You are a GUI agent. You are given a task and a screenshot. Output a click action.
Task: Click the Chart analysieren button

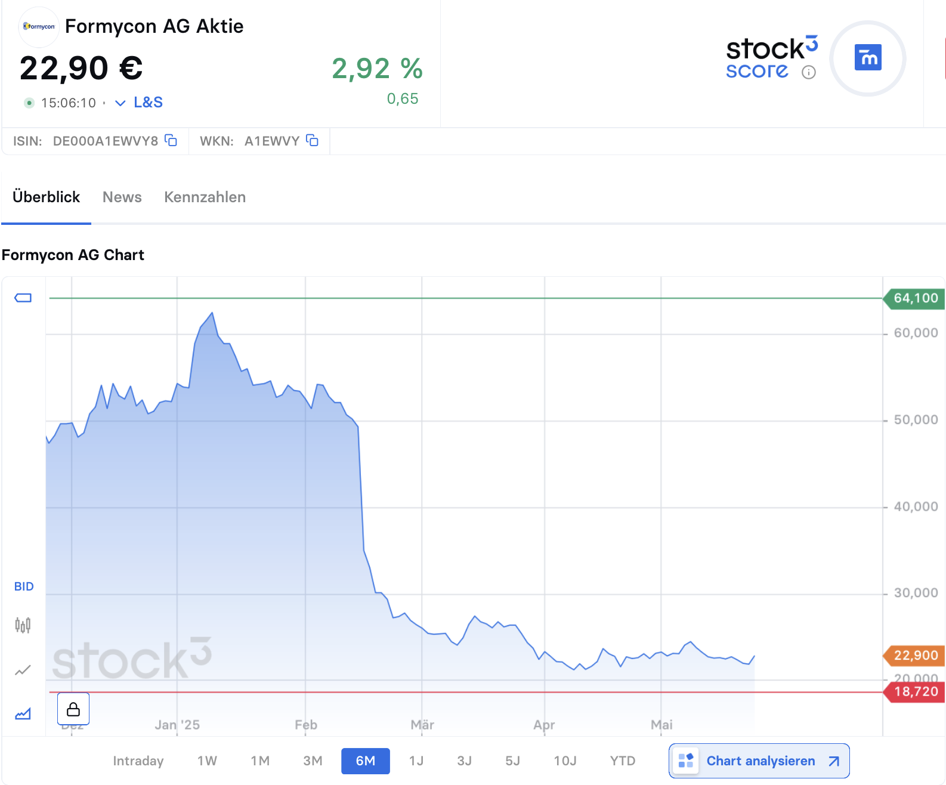pos(759,761)
